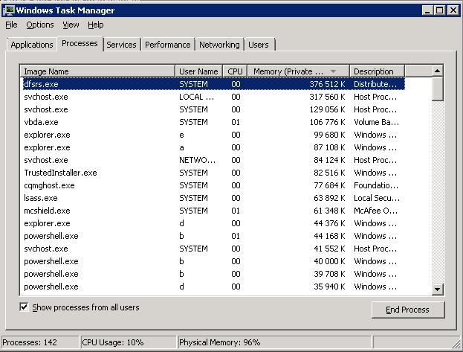Select the TrustedInstaller.exe process row
Screen dimensions: 463x352
click(60, 173)
